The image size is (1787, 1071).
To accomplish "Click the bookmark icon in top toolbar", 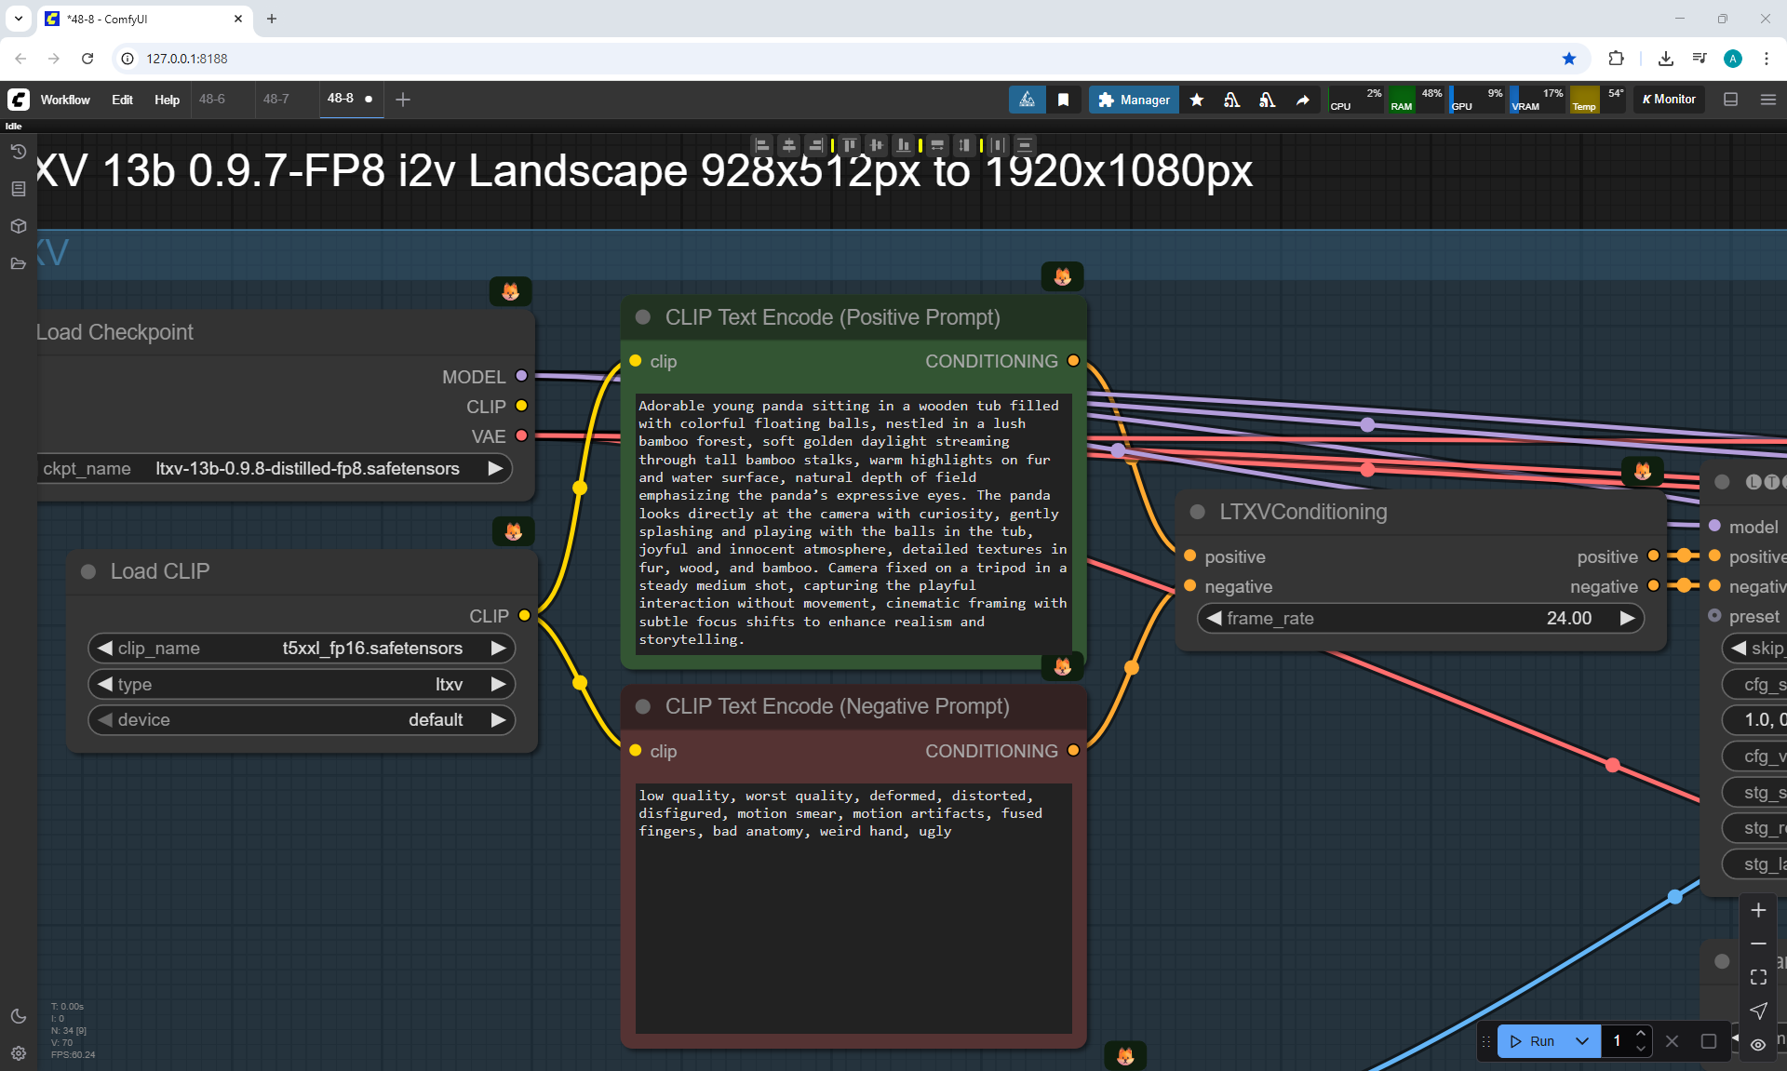I will point(1063,100).
